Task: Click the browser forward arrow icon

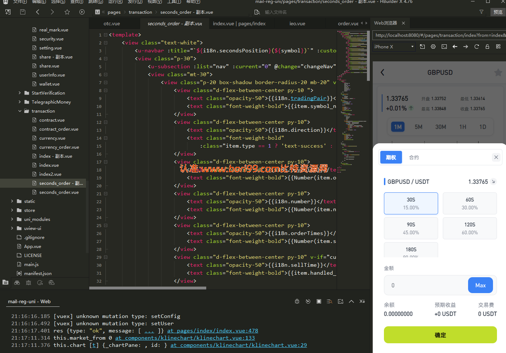Action: tap(466, 47)
